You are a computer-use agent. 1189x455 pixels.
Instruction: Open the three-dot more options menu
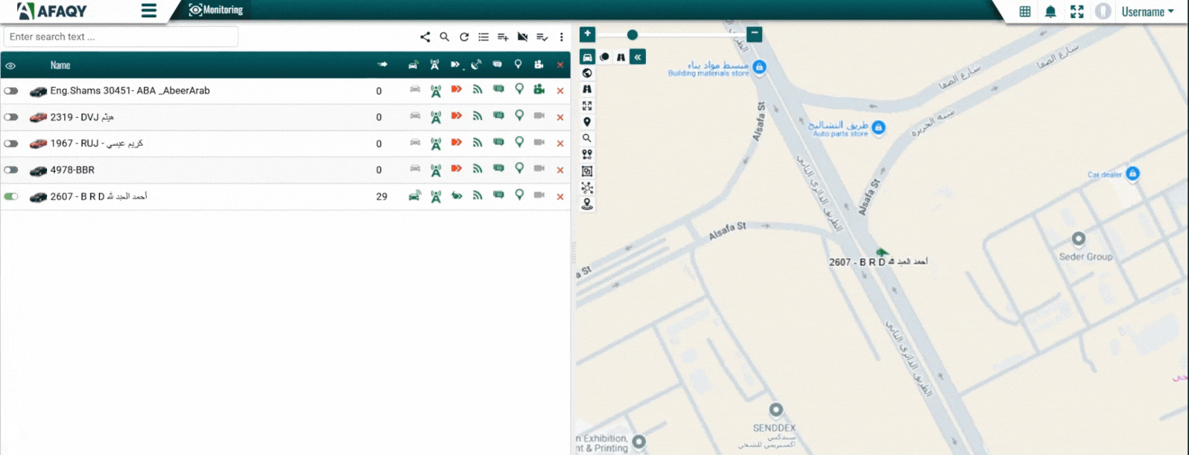[561, 37]
